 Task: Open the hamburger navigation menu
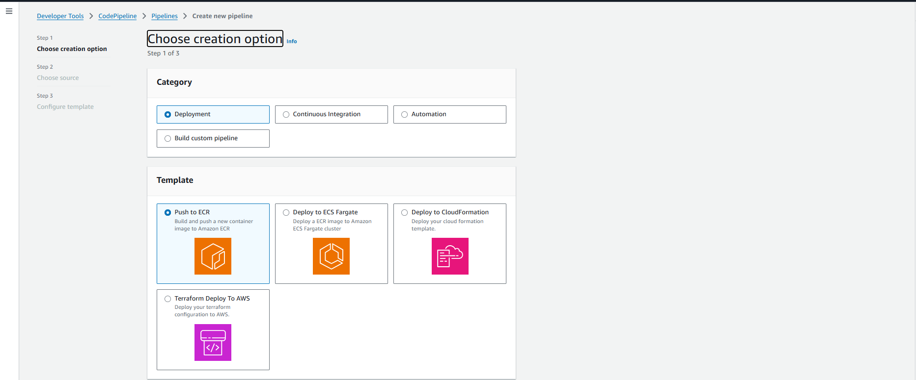9,11
